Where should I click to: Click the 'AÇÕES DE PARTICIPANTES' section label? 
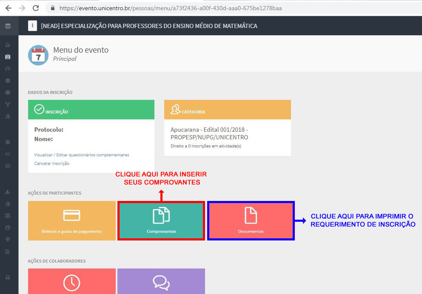coord(54,193)
